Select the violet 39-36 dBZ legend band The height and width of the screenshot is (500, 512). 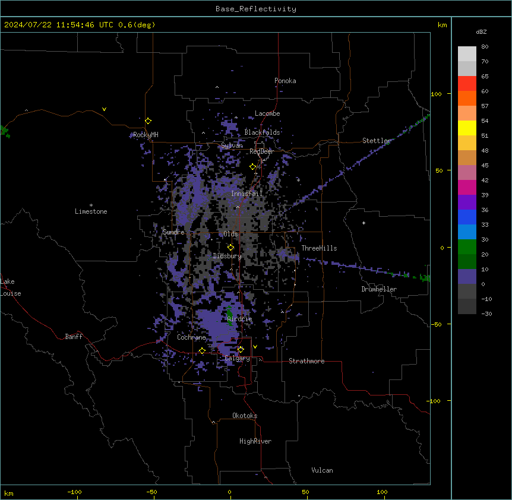coord(467,202)
